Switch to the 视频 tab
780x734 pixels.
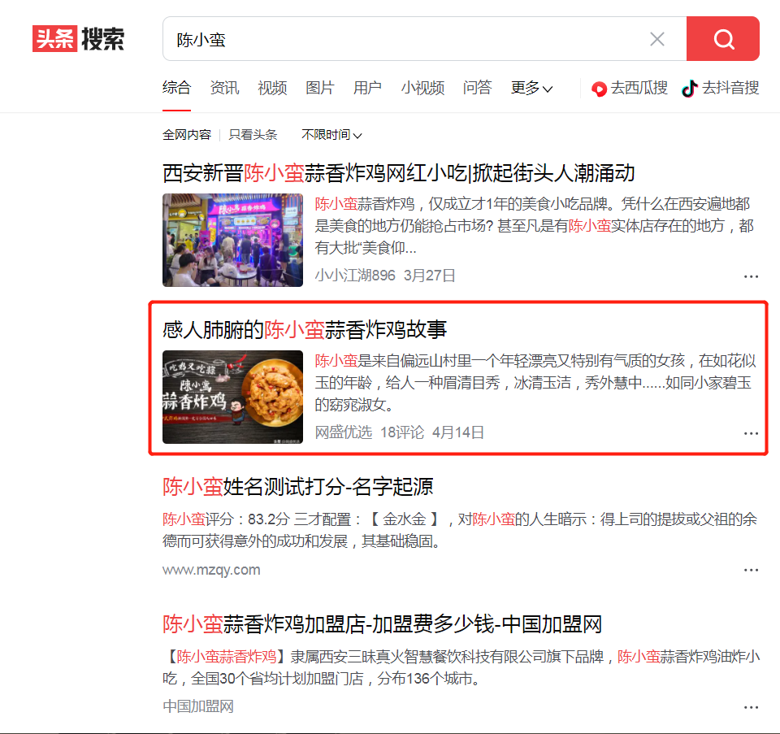272,88
